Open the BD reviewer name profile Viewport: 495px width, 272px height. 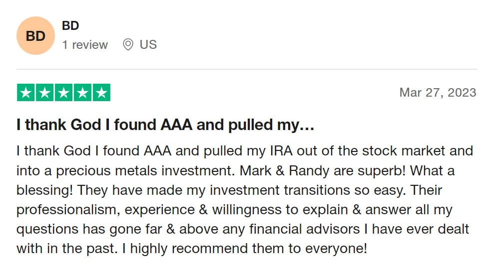click(70, 25)
